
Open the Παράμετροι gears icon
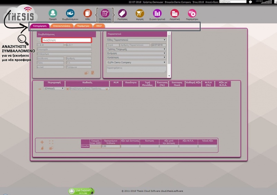pos(192,14)
